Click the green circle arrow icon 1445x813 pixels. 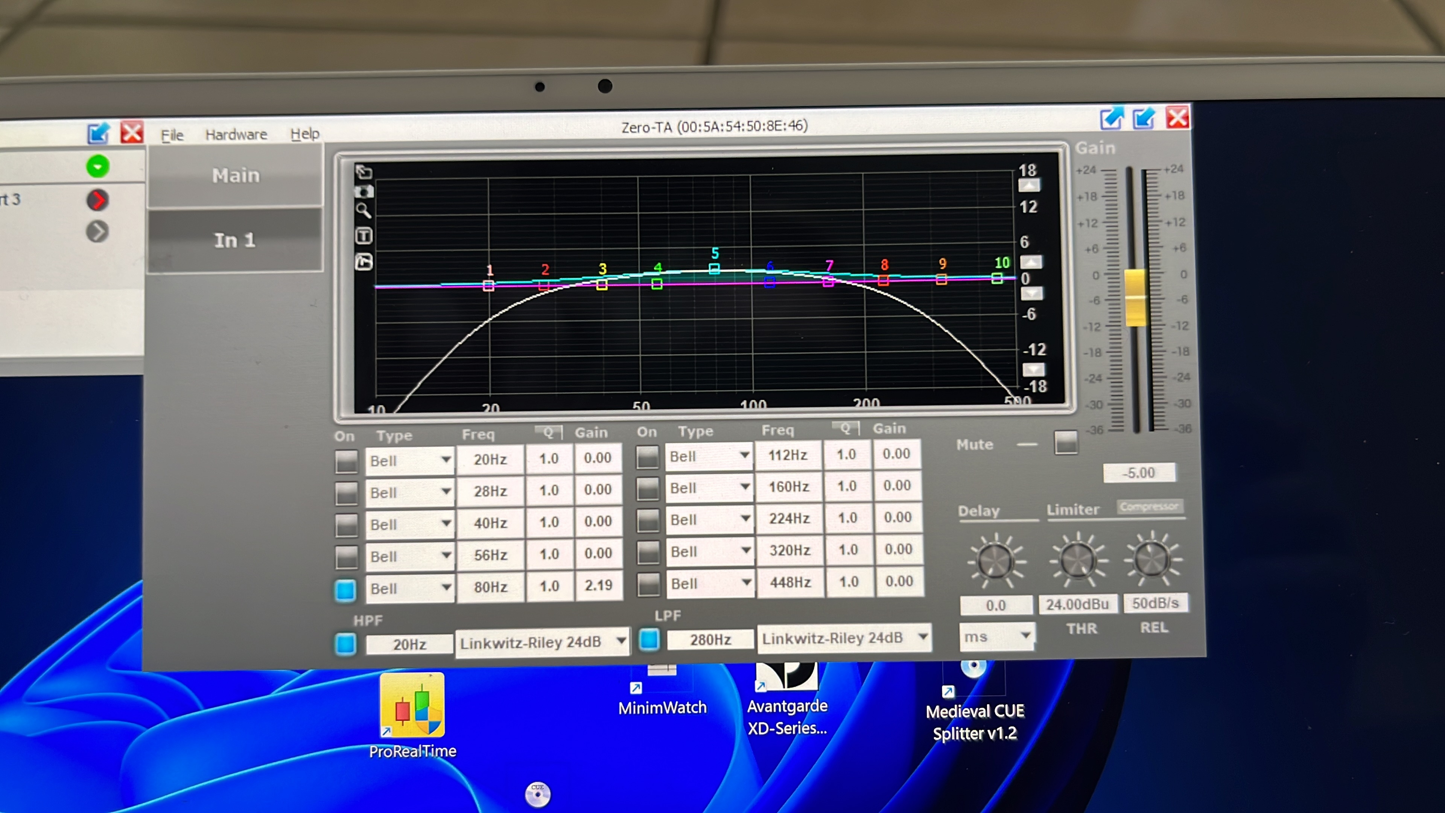coord(97,167)
